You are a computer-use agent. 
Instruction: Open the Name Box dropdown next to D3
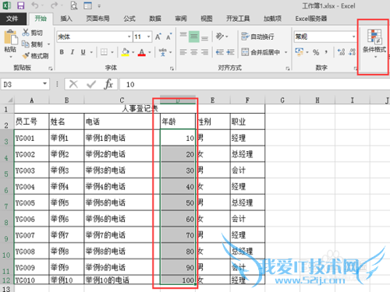(44, 84)
